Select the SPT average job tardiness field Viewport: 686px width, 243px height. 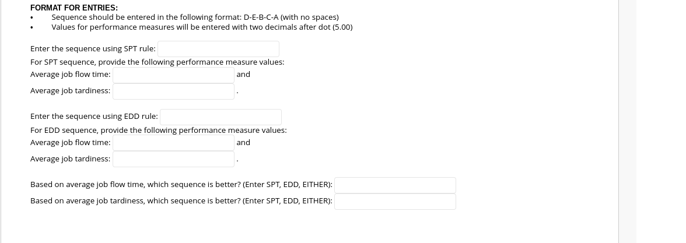tap(173, 91)
